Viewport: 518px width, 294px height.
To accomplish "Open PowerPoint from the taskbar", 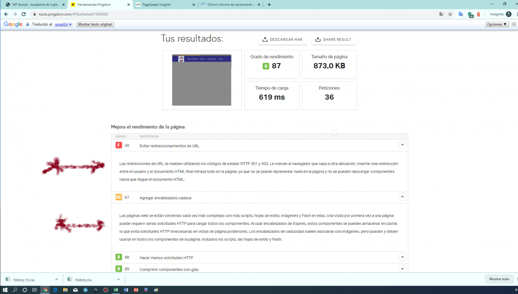I will pos(136,290).
